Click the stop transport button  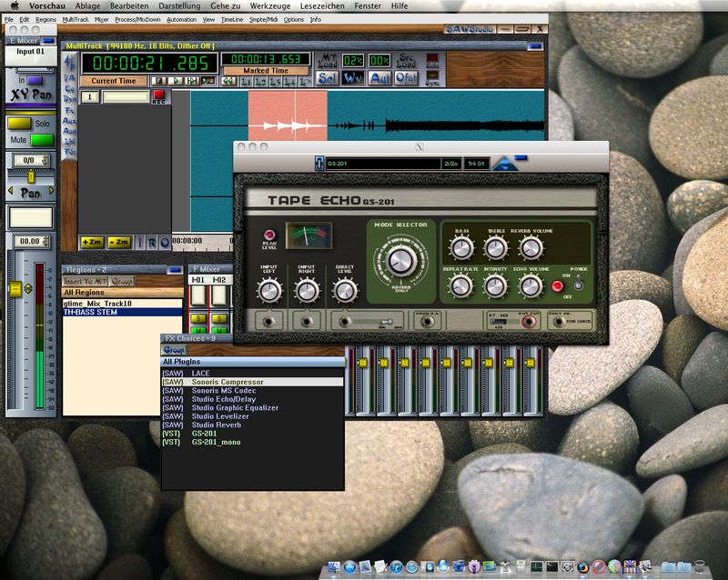tap(159, 81)
